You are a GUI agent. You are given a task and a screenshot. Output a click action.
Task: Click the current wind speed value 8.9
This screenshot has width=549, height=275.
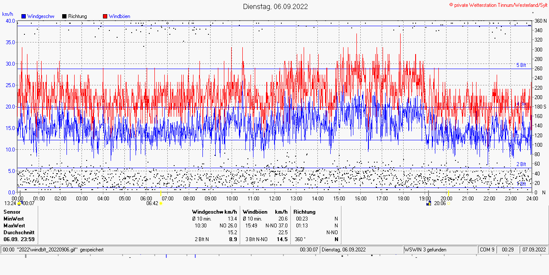[x=233, y=239]
